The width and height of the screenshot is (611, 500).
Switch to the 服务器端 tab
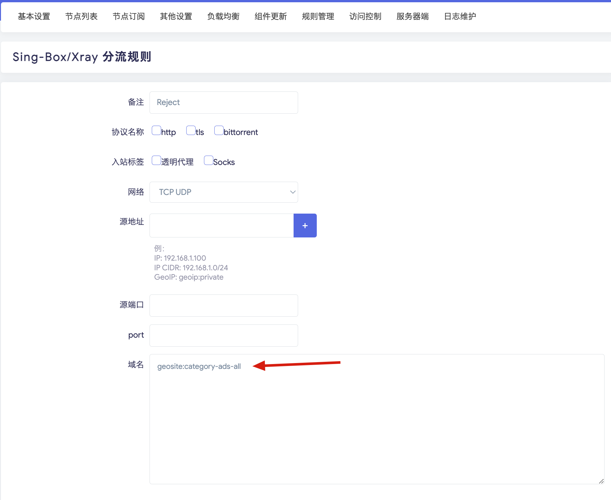412,16
